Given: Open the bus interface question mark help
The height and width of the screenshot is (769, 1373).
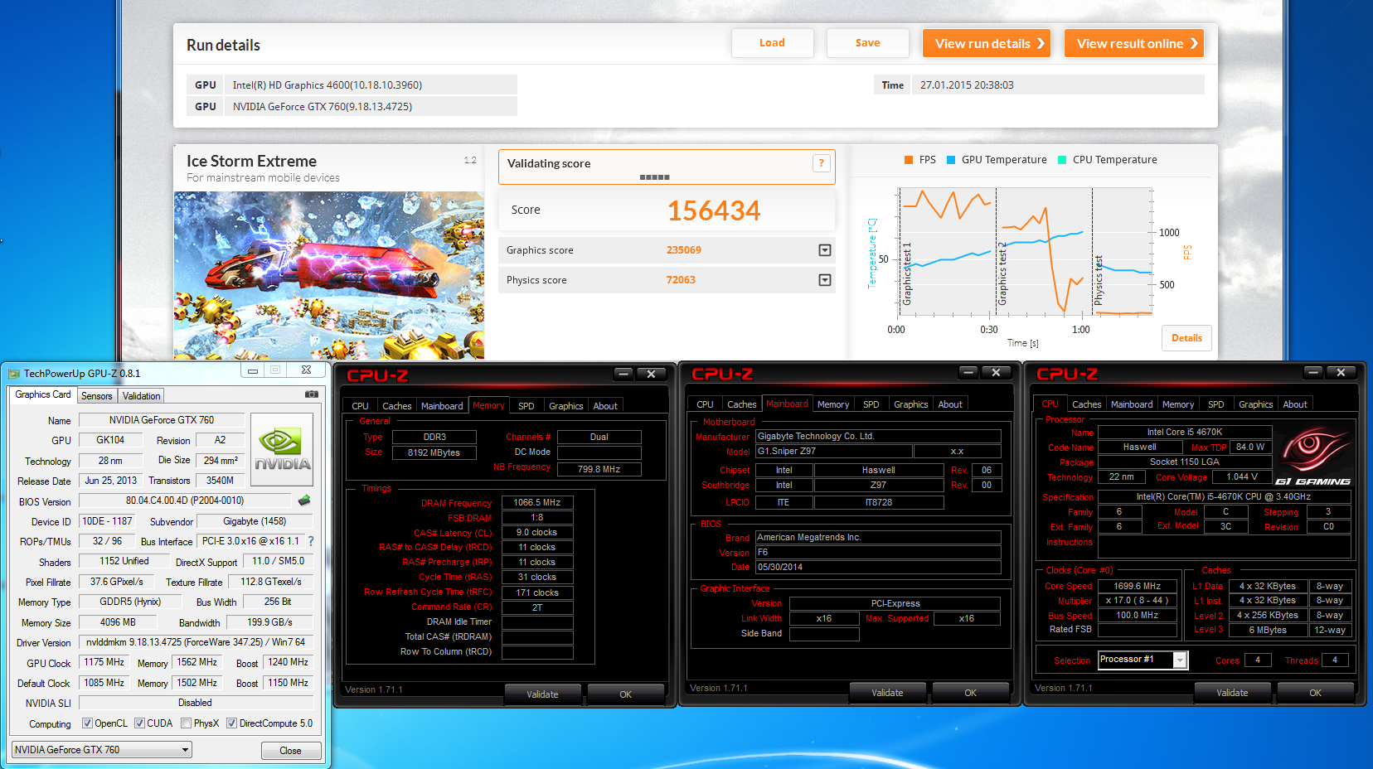Looking at the screenshot, I should [x=311, y=541].
